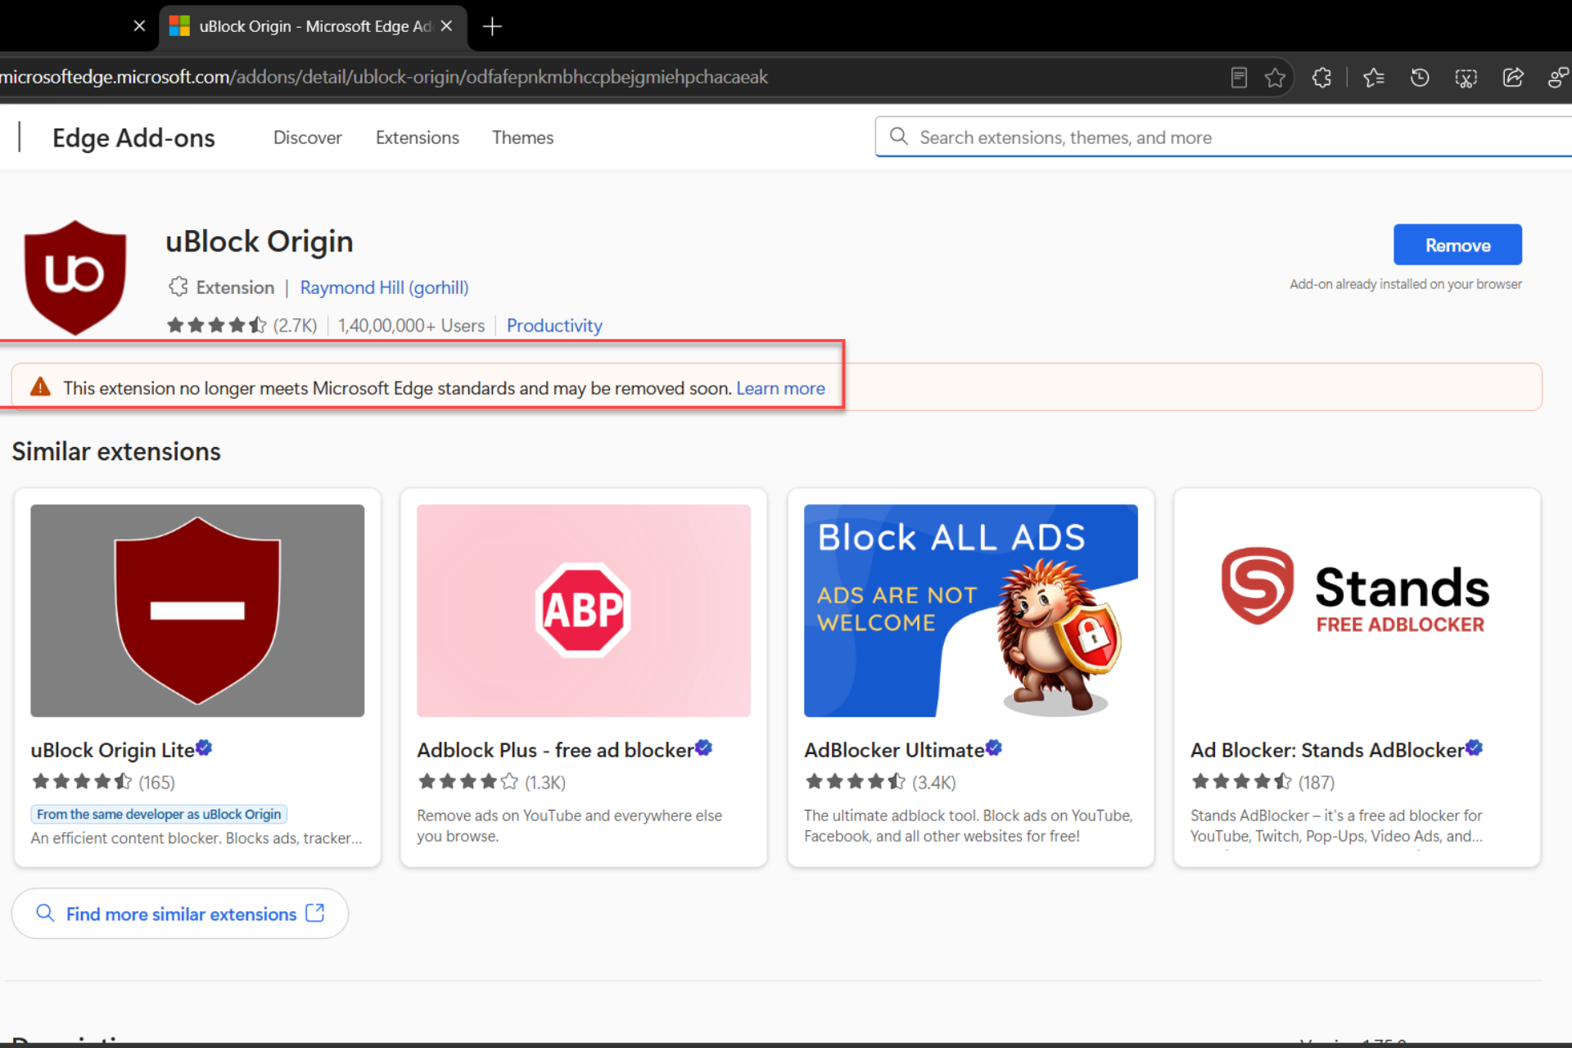Image resolution: width=1572 pixels, height=1048 pixels.
Task: Click verified badge beside Stands AdBlocker title
Action: (1474, 748)
